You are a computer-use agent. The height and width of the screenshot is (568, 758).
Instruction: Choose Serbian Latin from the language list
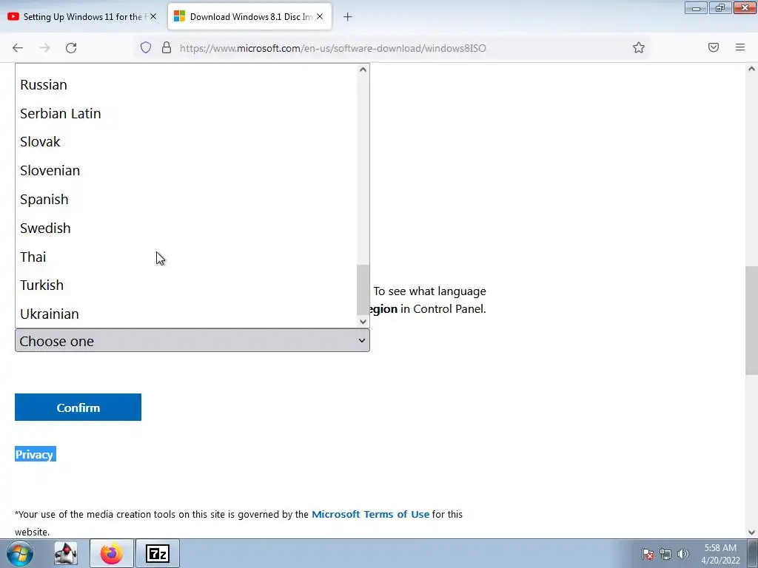pyautogui.click(x=186, y=113)
